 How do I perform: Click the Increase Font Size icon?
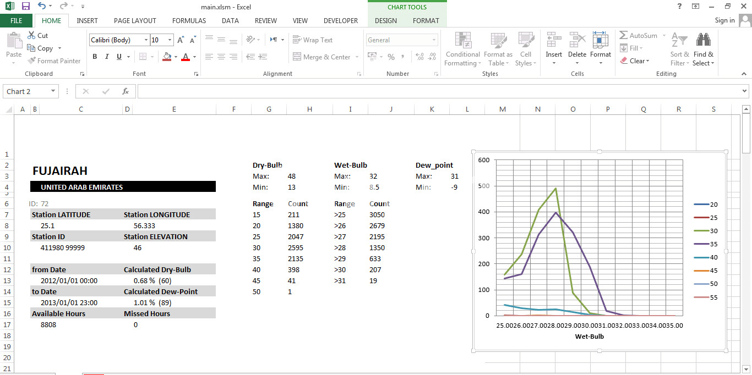[181, 40]
